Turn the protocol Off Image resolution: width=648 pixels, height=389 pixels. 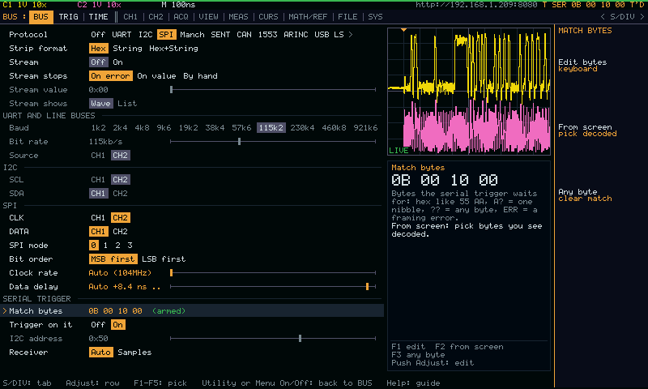(98, 35)
